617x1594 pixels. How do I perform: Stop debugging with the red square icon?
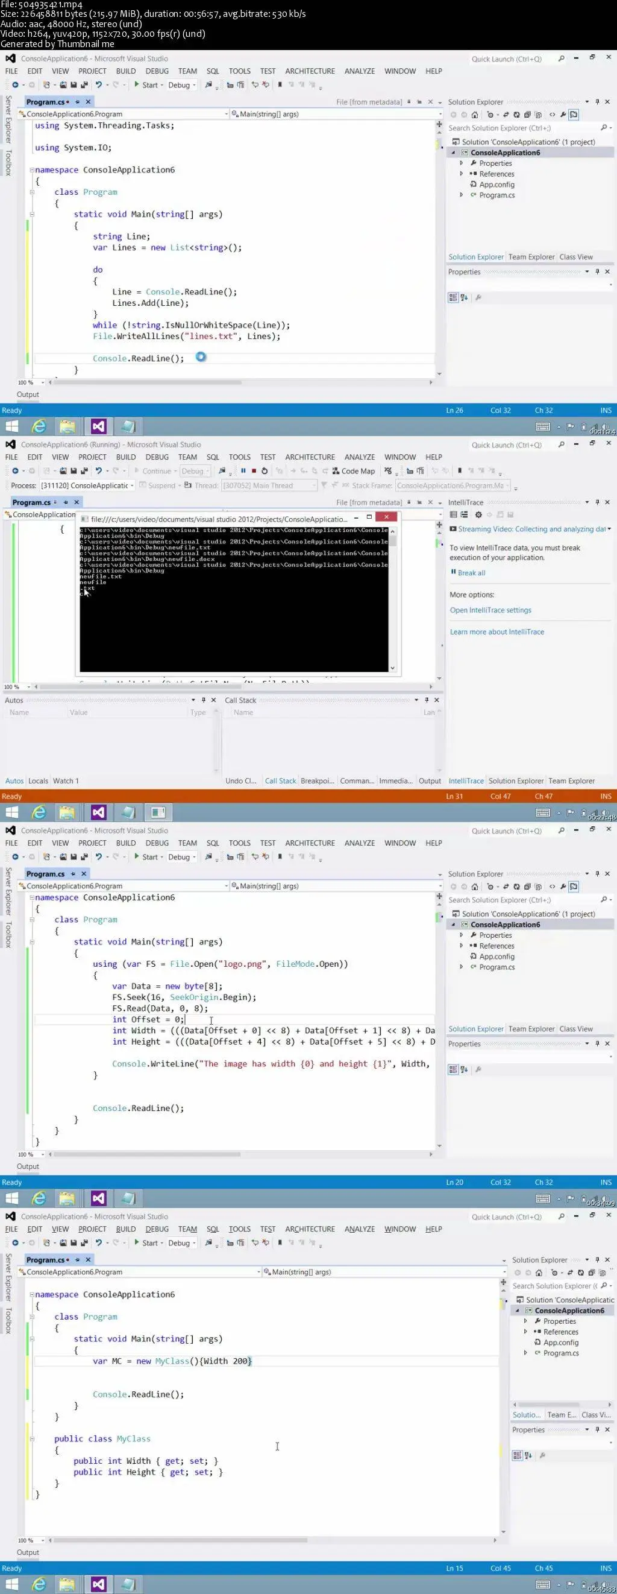point(254,471)
